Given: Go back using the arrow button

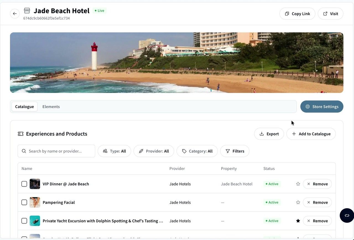Looking at the screenshot, I should pos(15,14).
